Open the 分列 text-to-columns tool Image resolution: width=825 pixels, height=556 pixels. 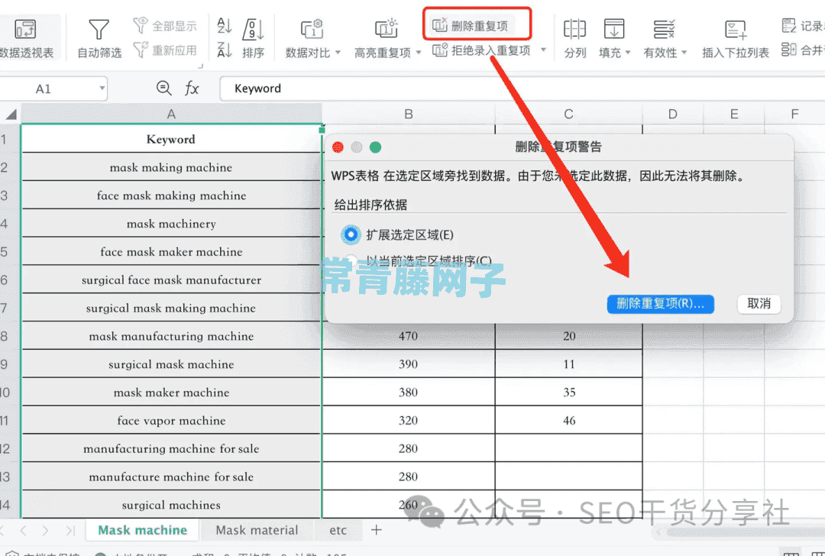(x=574, y=38)
